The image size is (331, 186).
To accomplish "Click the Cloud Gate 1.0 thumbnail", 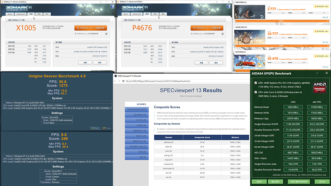I will [x=250, y=37].
